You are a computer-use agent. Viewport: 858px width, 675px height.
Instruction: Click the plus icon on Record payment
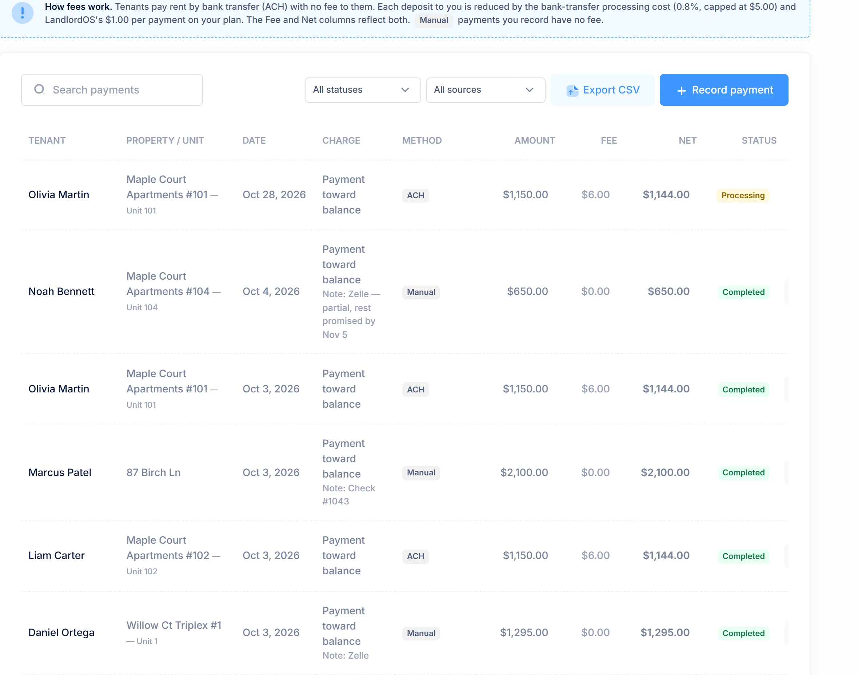point(681,91)
